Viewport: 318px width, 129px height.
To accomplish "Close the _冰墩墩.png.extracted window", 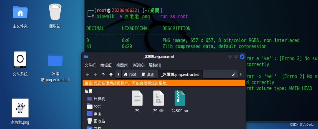I will (x=242, y=57).
